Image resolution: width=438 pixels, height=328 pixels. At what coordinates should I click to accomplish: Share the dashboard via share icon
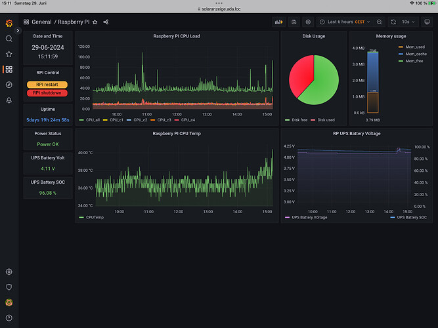106,22
